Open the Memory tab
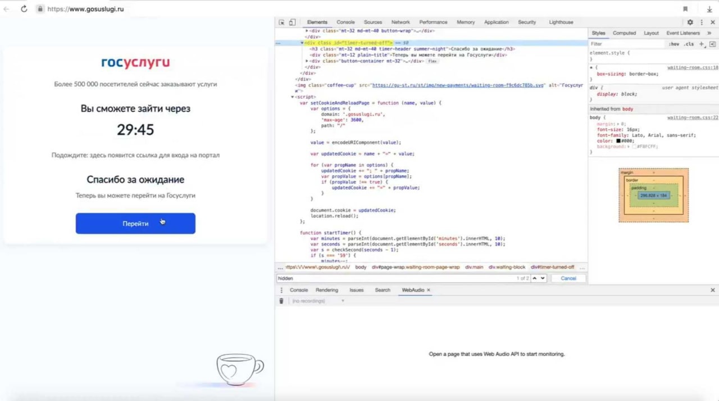This screenshot has width=719, height=401. pos(466,22)
